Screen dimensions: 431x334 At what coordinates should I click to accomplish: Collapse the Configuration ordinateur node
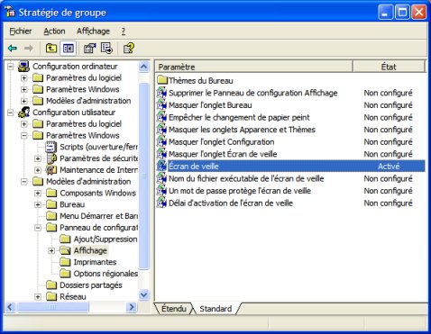(11, 67)
